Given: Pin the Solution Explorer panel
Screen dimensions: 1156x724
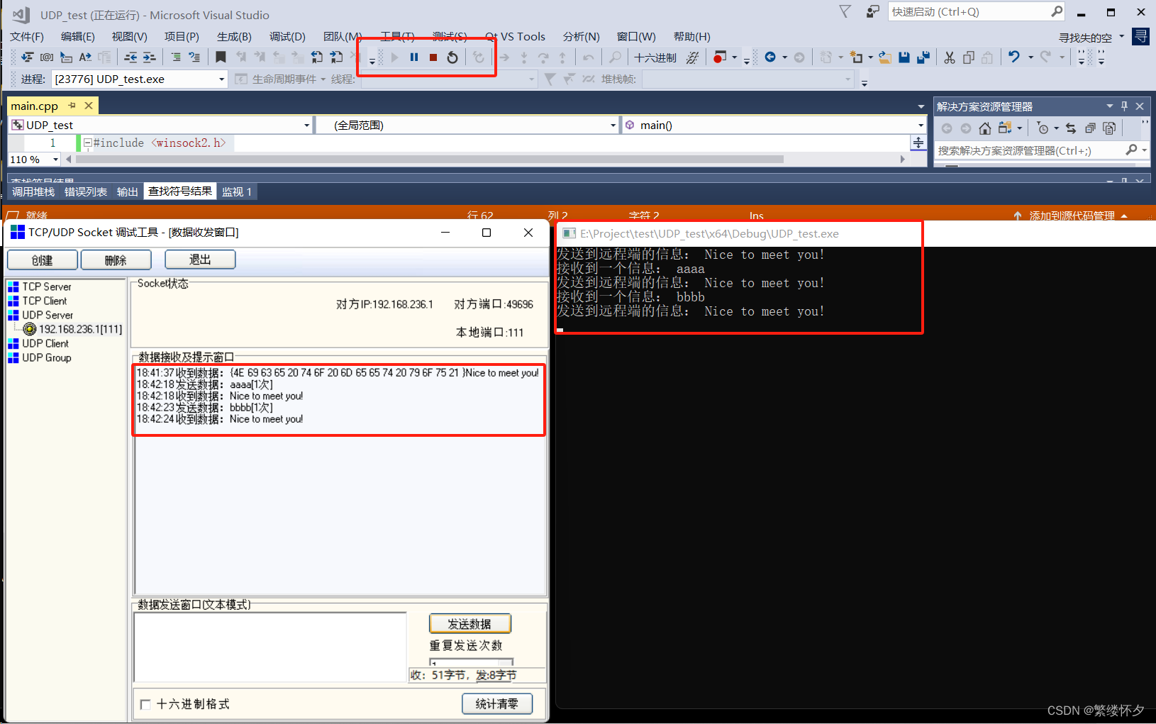Looking at the screenshot, I should pyautogui.click(x=1124, y=106).
